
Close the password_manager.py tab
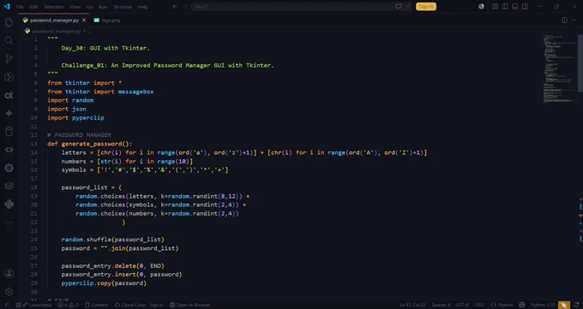[x=84, y=20]
